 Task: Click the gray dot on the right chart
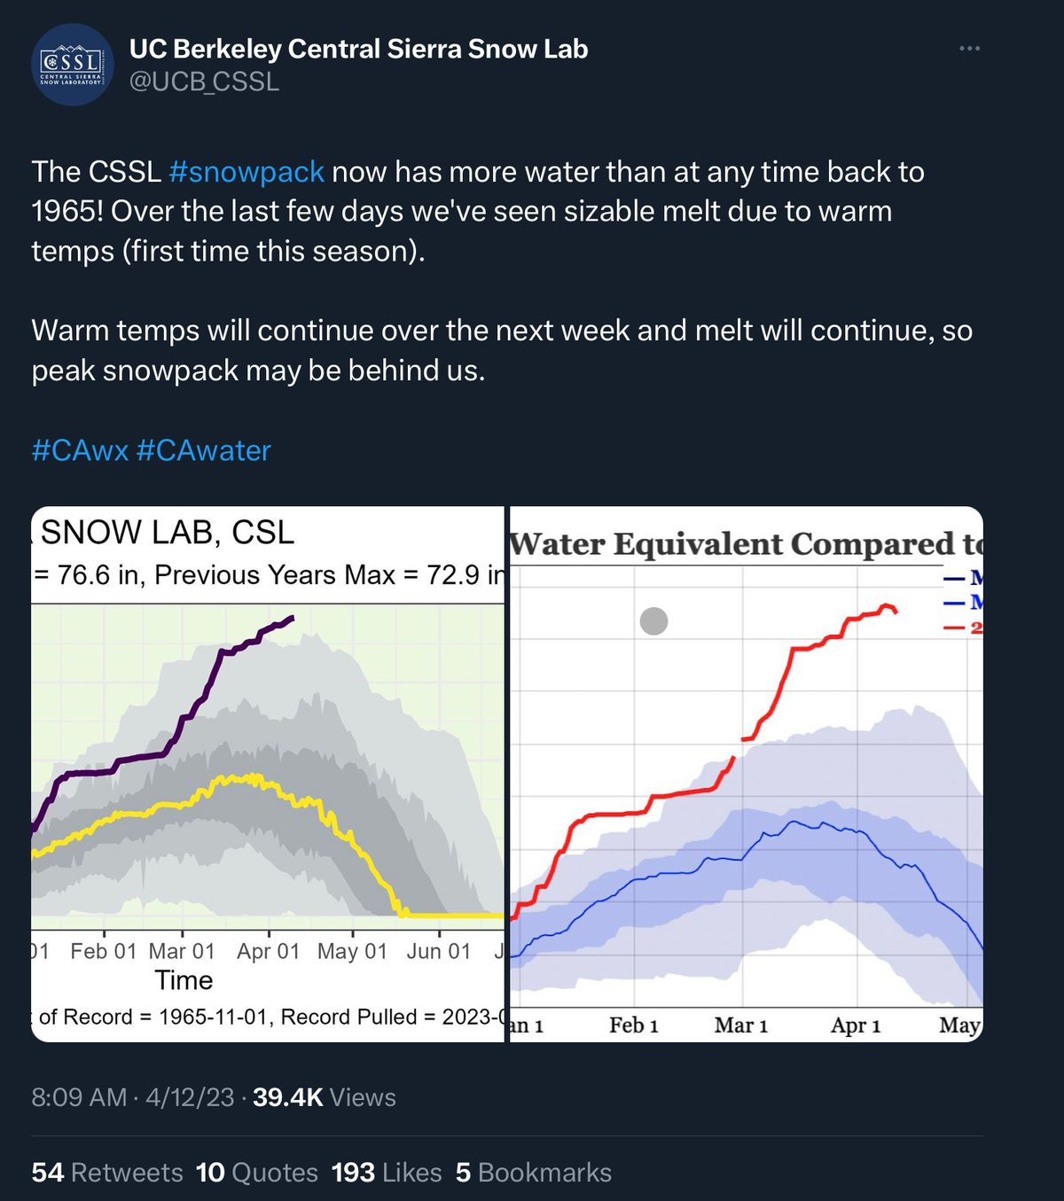(x=653, y=621)
